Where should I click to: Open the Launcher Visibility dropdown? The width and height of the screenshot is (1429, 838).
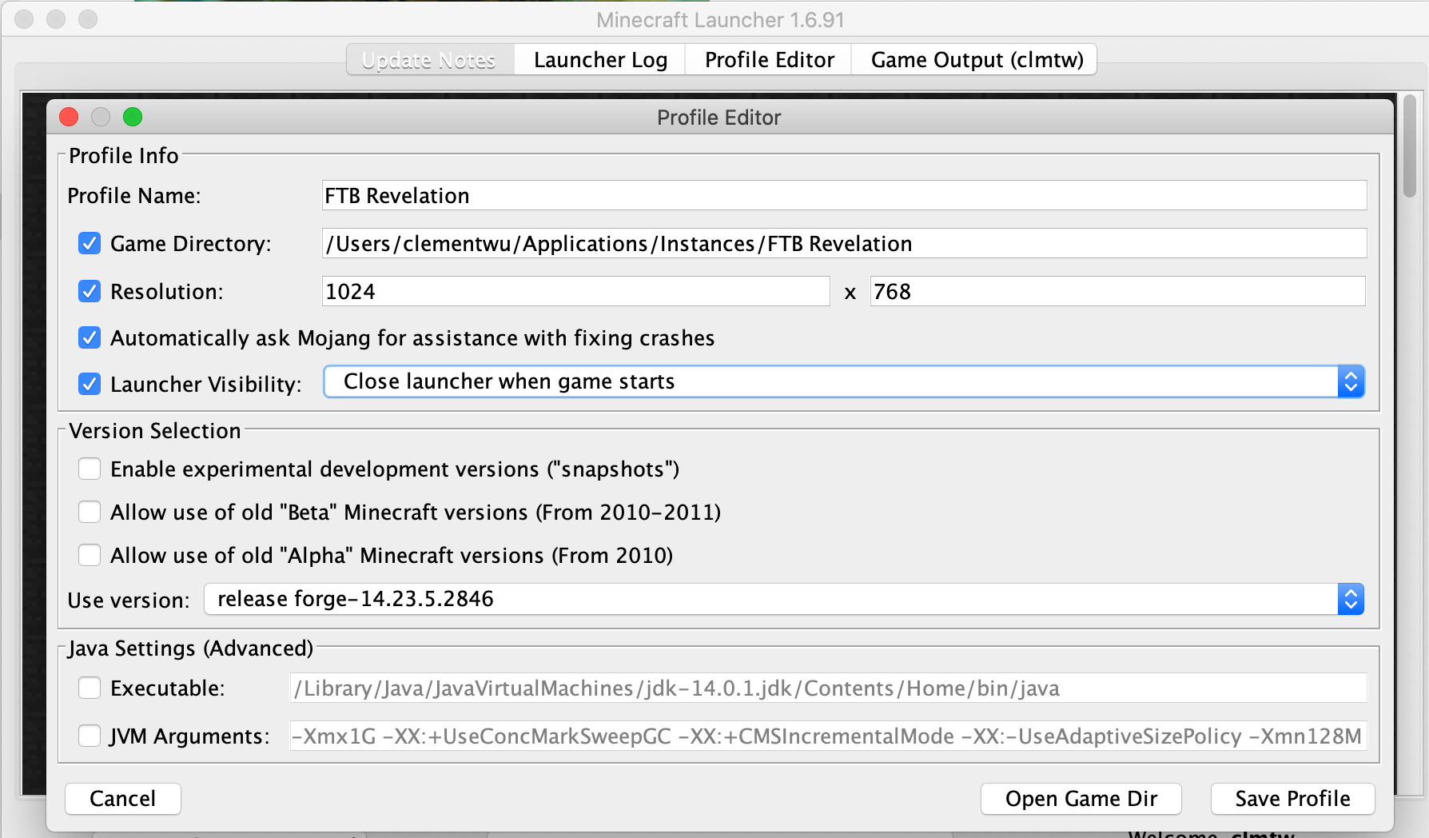(844, 381)
